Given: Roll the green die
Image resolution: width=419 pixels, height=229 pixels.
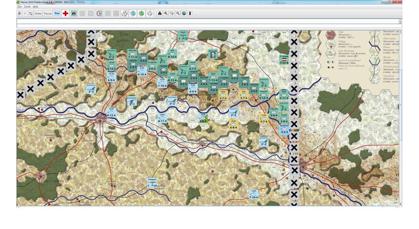Looking at the screenshot, I should coord(141,13).
